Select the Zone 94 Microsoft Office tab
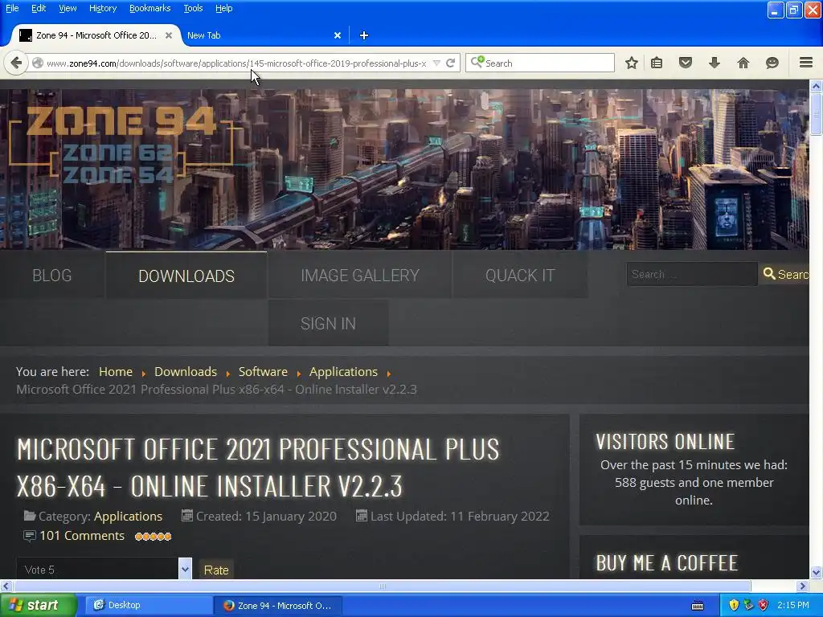 pyautogui.click(x=96, y=35)
